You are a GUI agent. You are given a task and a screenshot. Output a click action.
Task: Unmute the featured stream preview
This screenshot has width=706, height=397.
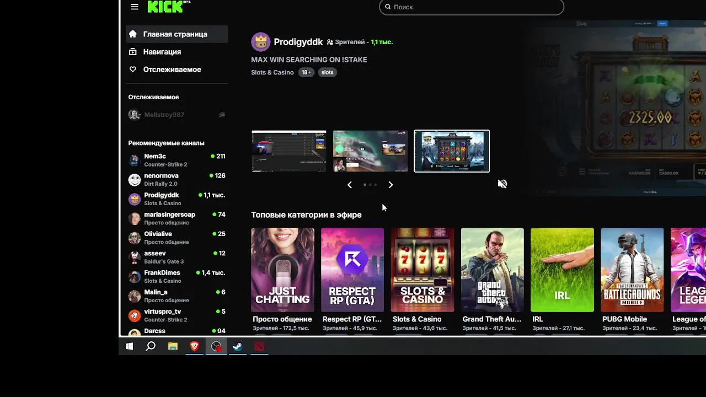[502, 184]
